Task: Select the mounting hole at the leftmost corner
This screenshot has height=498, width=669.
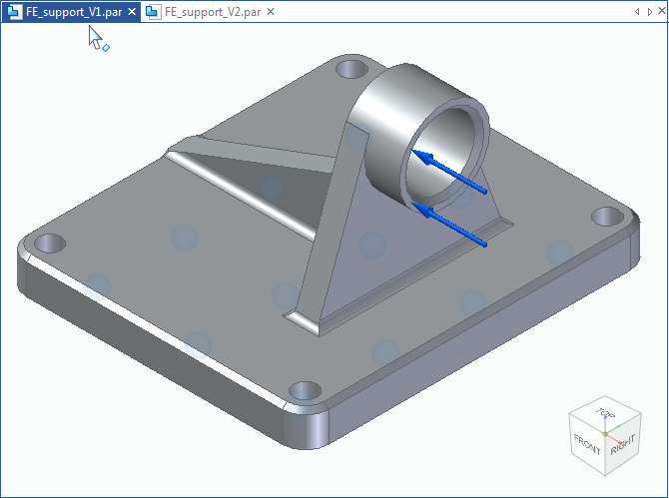Action: point(48,243)
